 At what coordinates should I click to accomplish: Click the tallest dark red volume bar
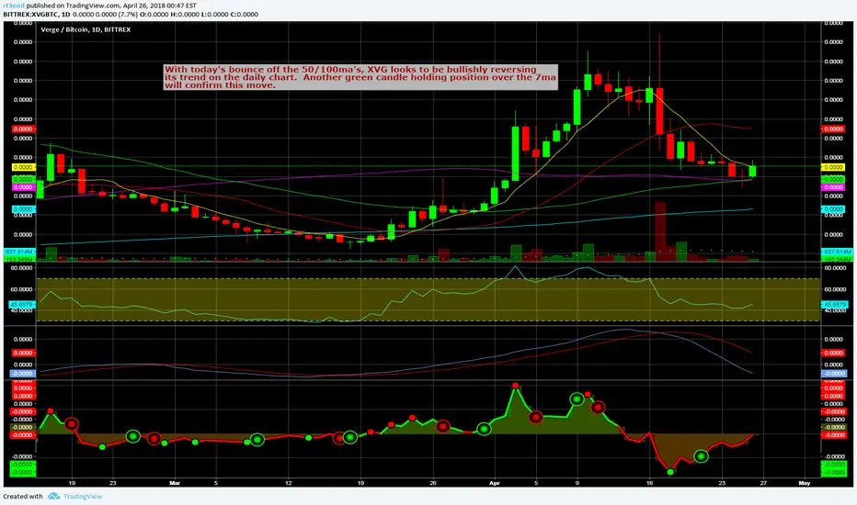pyautogui.click(x=660, y=231)
